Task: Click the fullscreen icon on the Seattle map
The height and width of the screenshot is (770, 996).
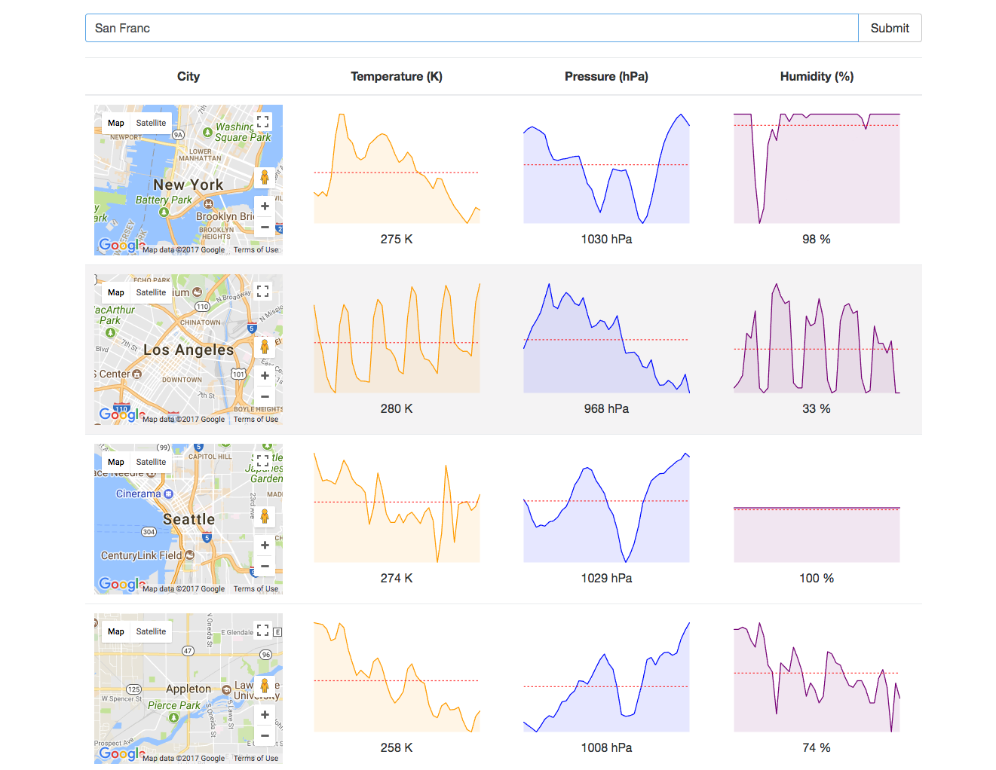Action: [263, 460]
